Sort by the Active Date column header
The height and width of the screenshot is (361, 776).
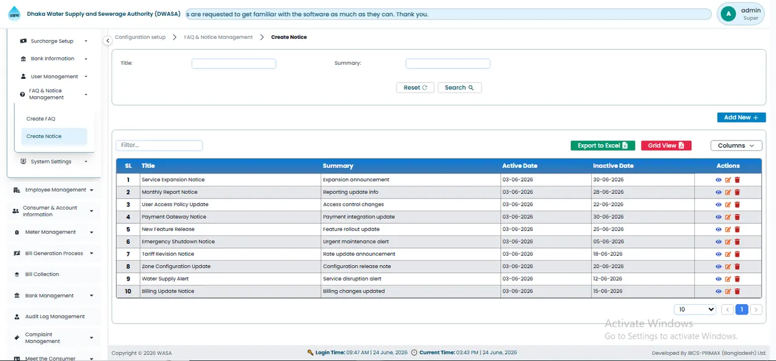pyautogui.click(x=520, y=166)
